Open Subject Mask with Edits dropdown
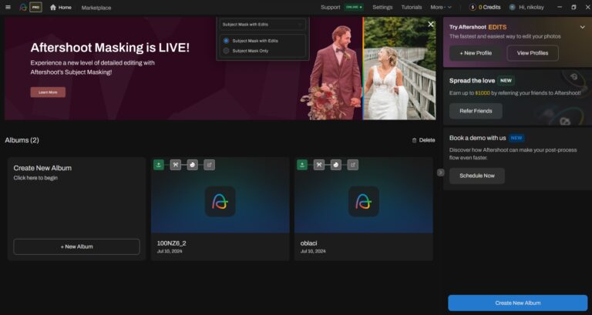Viewport: 592px width, 315px height. pos(263,24)
